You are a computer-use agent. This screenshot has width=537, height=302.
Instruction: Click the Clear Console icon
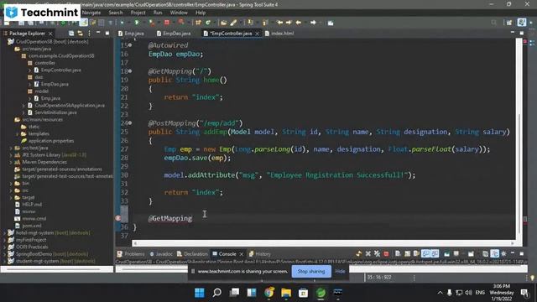coord(398,253)
